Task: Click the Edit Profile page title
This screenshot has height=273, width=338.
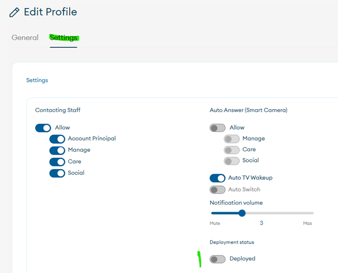Action: [50, 12]
